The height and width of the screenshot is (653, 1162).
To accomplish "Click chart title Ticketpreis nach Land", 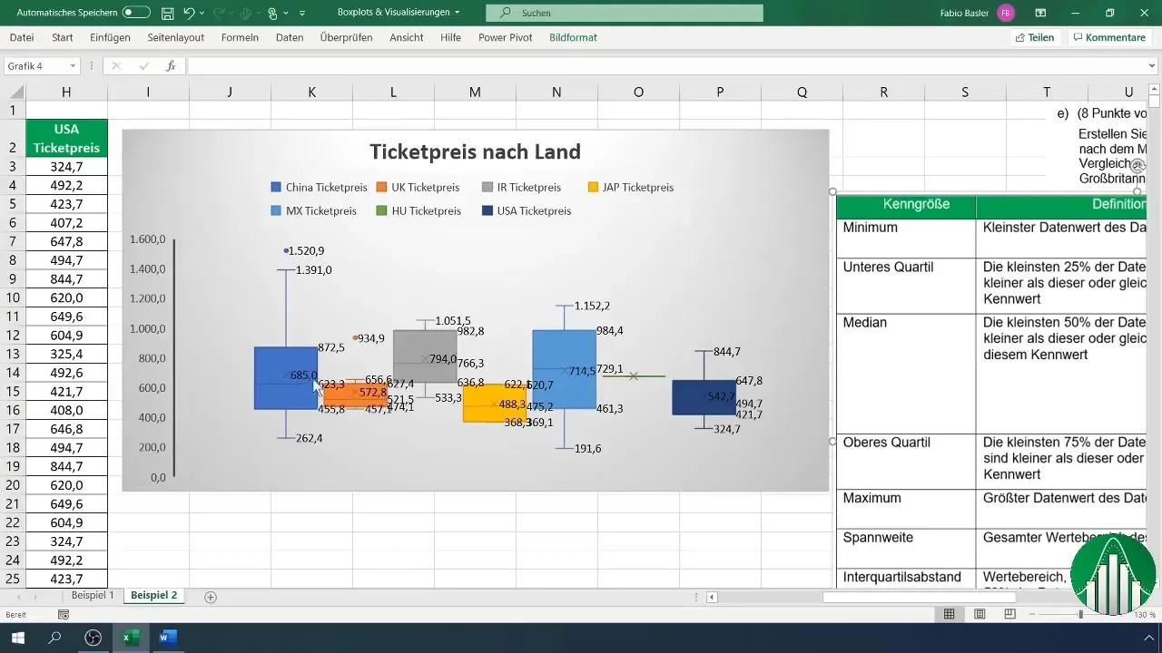I will (x=475, y=151).
